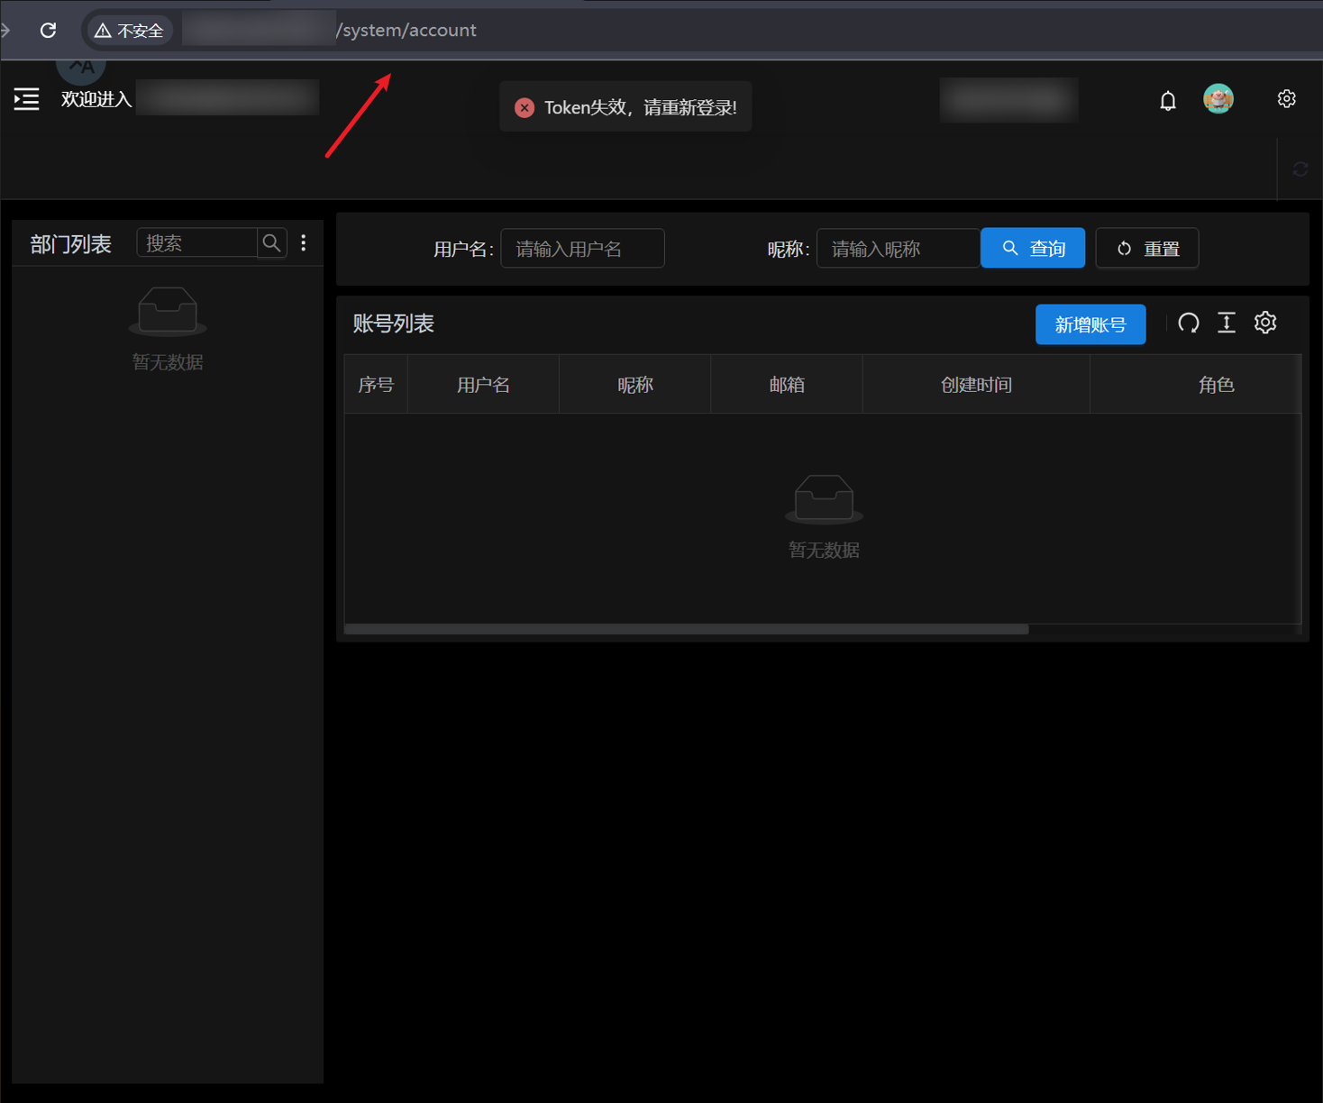Change table density via row-height icon
Image resolution: width=1323 pixels, height=1103 pixels.
(1226, 324)
